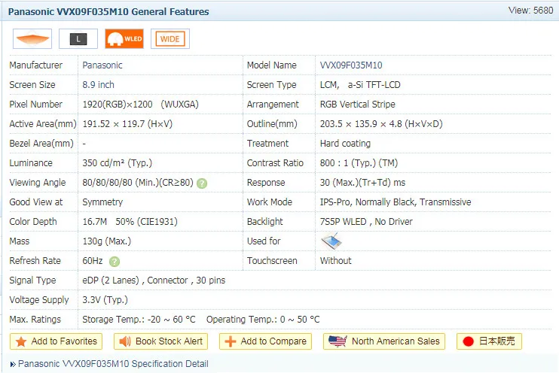559x373 pixels.
Task: Click the Arrangement value 'RGB Vertical Stripe'
Action: coord(358,105)
